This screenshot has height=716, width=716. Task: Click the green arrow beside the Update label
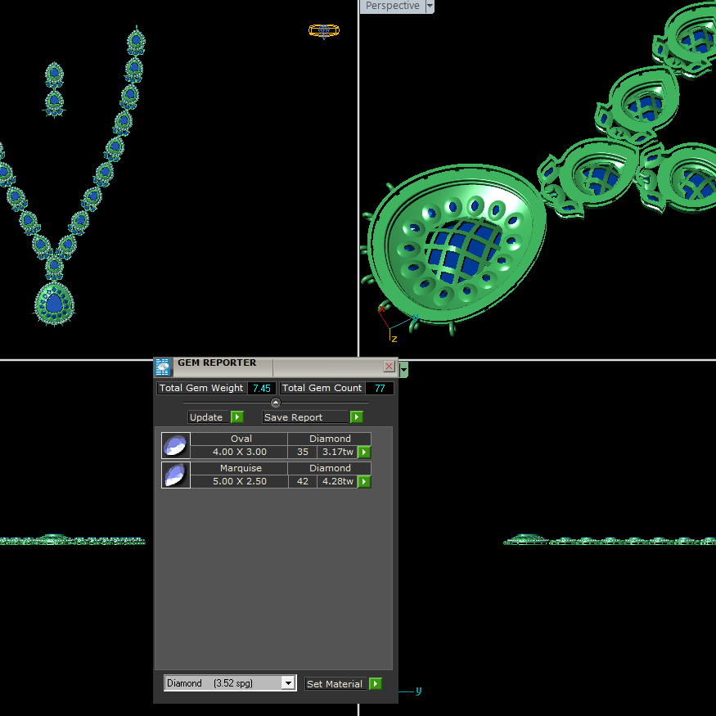coord(237,417)
